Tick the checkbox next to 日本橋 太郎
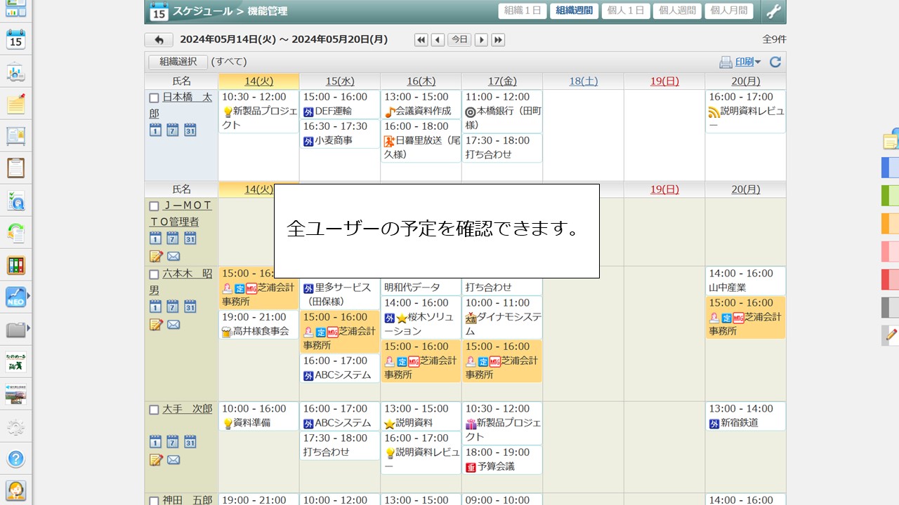This screenshot has height=505, width=899. (x=154, y=98)
